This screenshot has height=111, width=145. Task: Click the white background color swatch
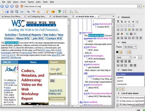[x=126, y=52]
